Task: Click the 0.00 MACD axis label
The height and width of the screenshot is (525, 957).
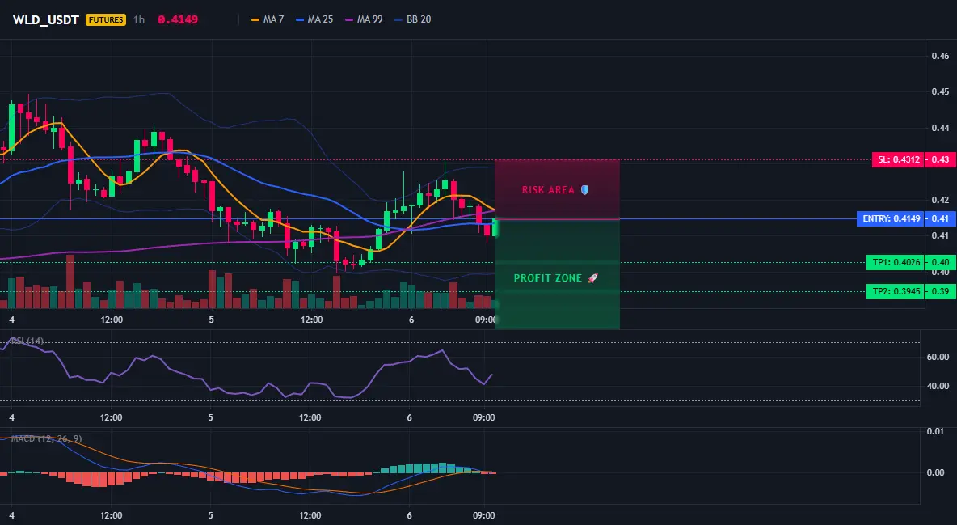Action: point(936,472)
